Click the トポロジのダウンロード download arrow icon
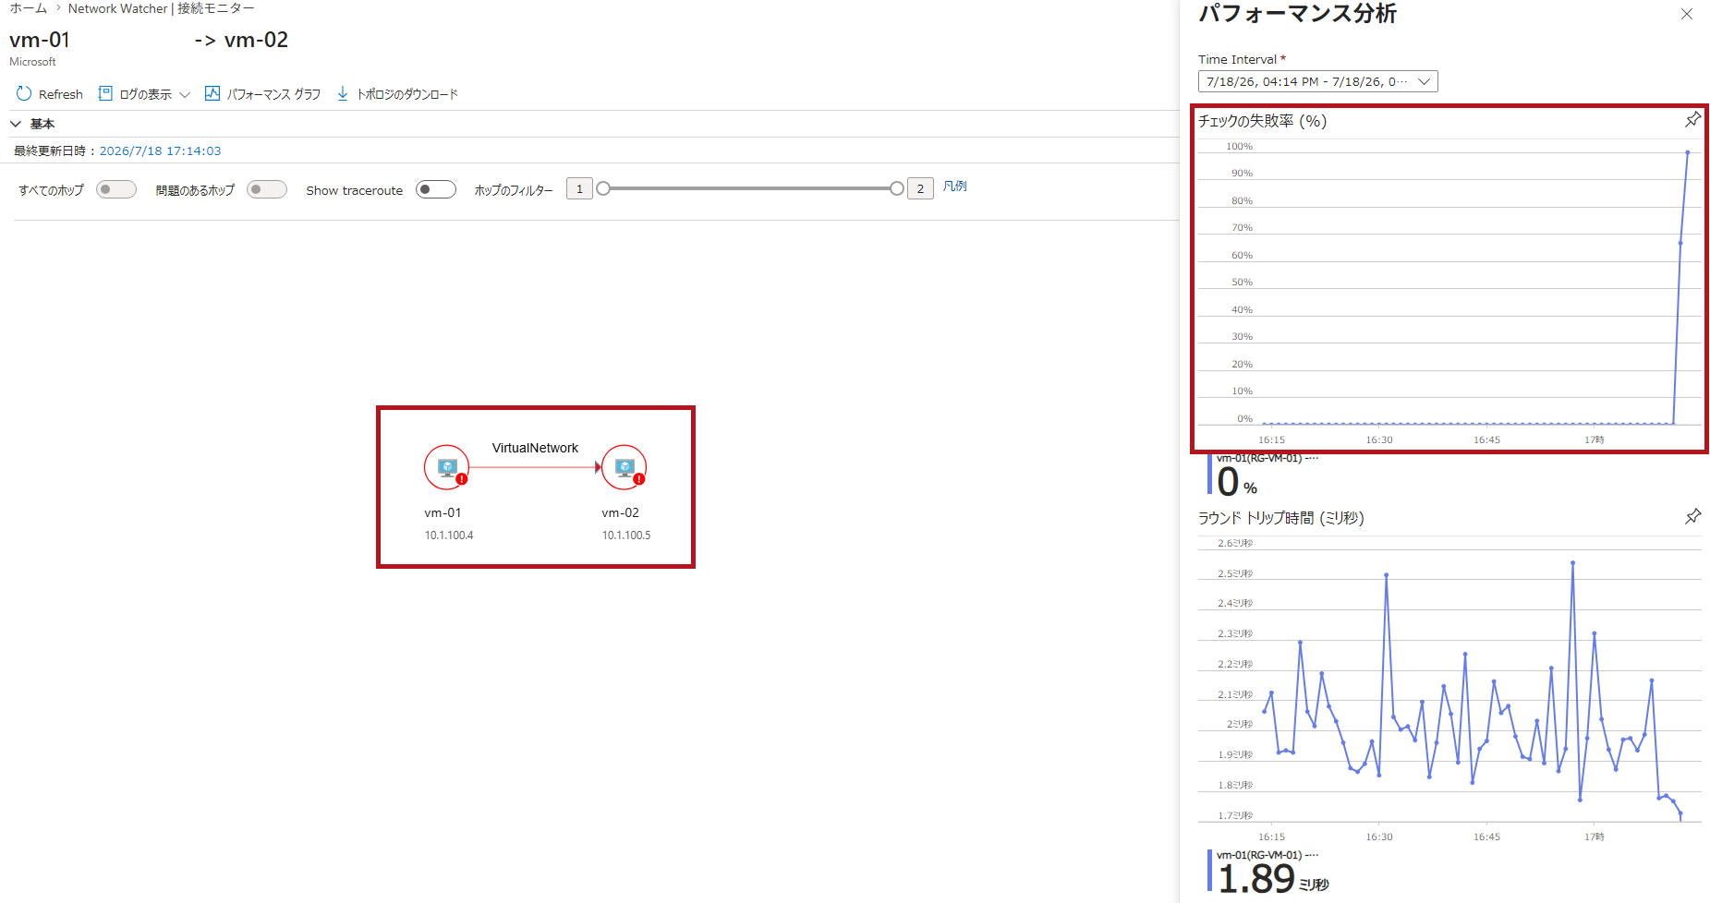This screenshot has height=903, width=1710. point(343,93)
